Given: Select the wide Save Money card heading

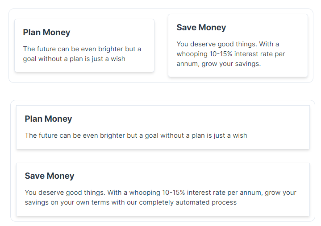Looking at the screenshot, I should 50,176.
